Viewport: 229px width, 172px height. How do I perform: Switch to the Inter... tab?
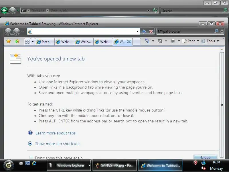click(x=45, y=42)
